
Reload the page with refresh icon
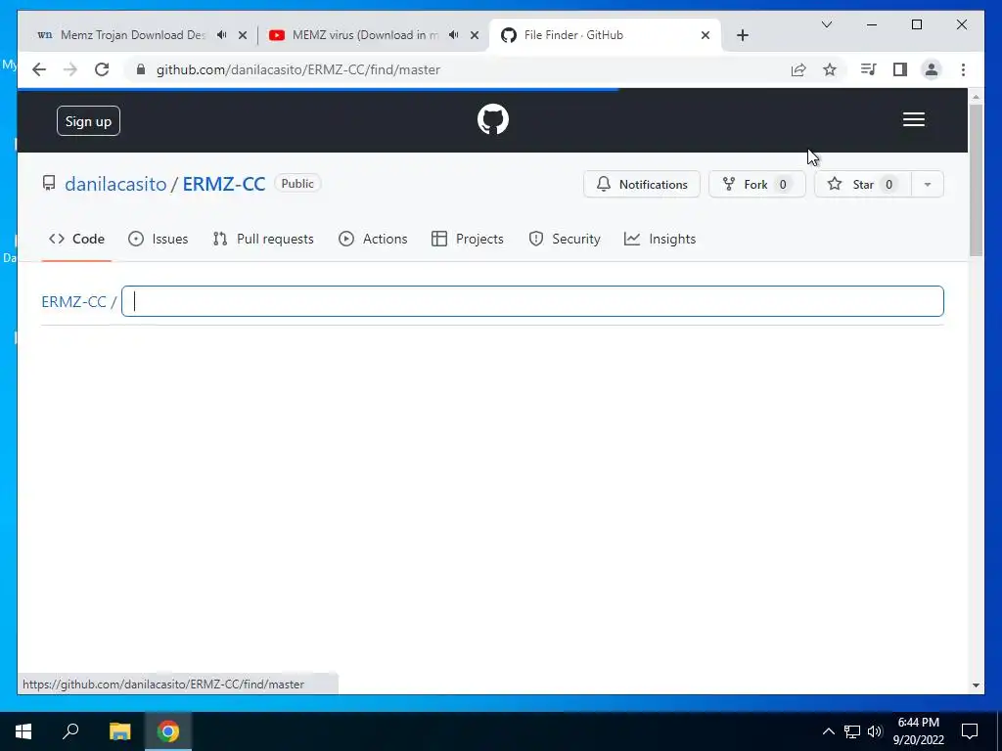click(102, 69)
